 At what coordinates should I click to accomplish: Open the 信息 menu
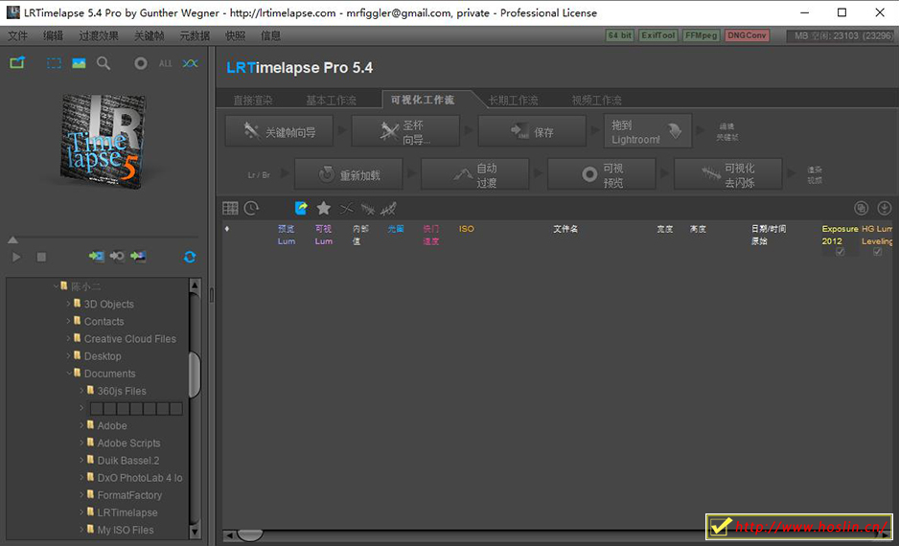(x=270, y=35)
